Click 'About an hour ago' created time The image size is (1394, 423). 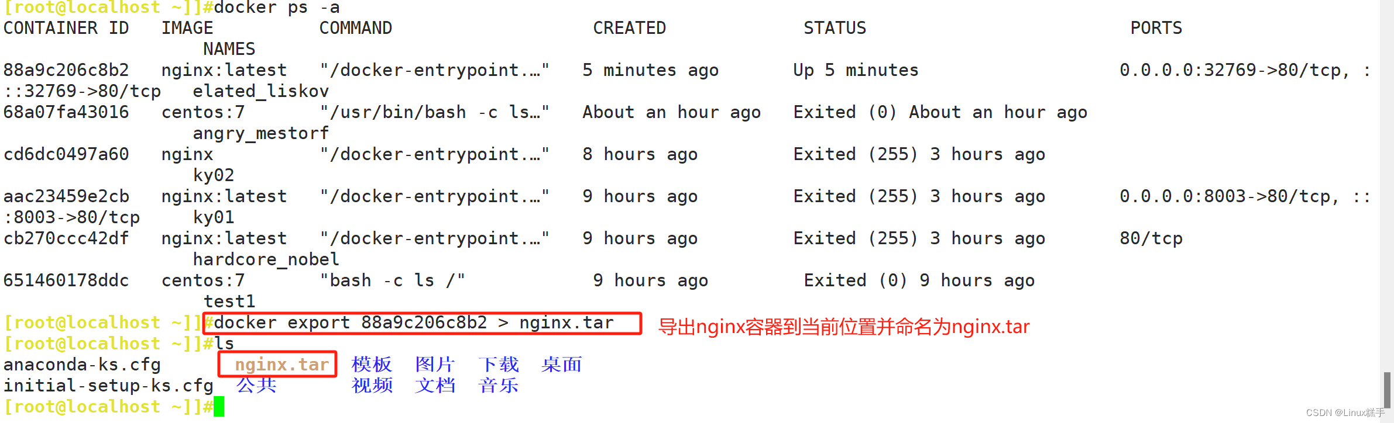click(672, 112)
